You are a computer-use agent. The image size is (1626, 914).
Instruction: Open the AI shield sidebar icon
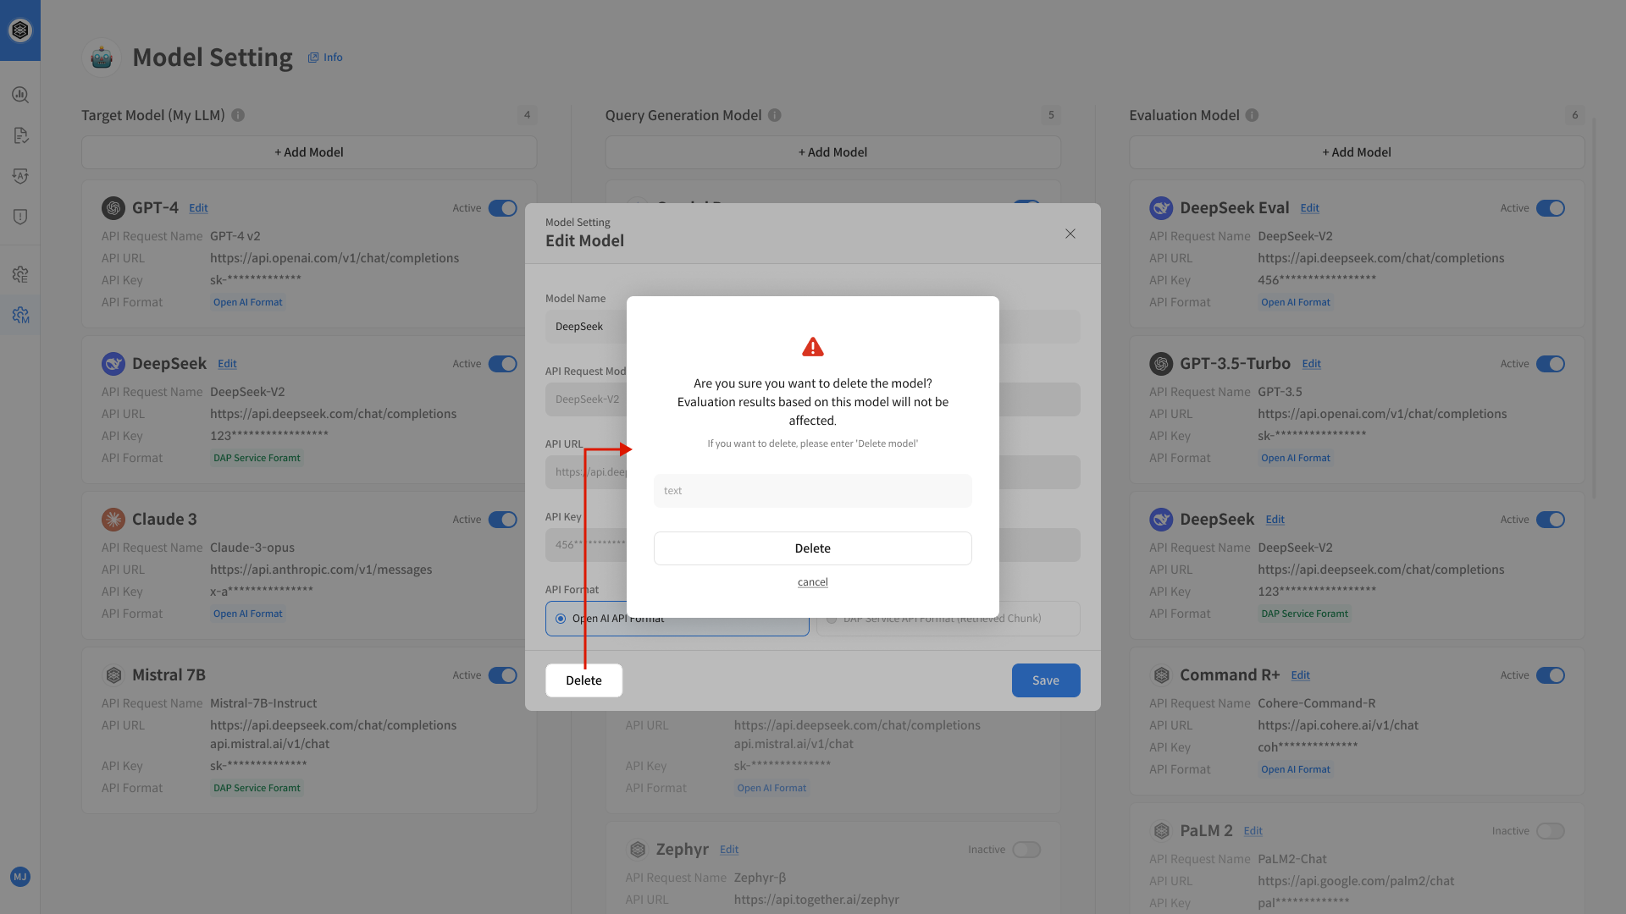[20, 176]
